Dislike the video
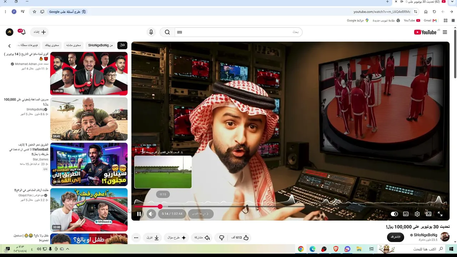The height and width of the screenshot is (257, 457). 221,237
